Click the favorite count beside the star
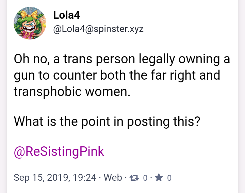 169,178
